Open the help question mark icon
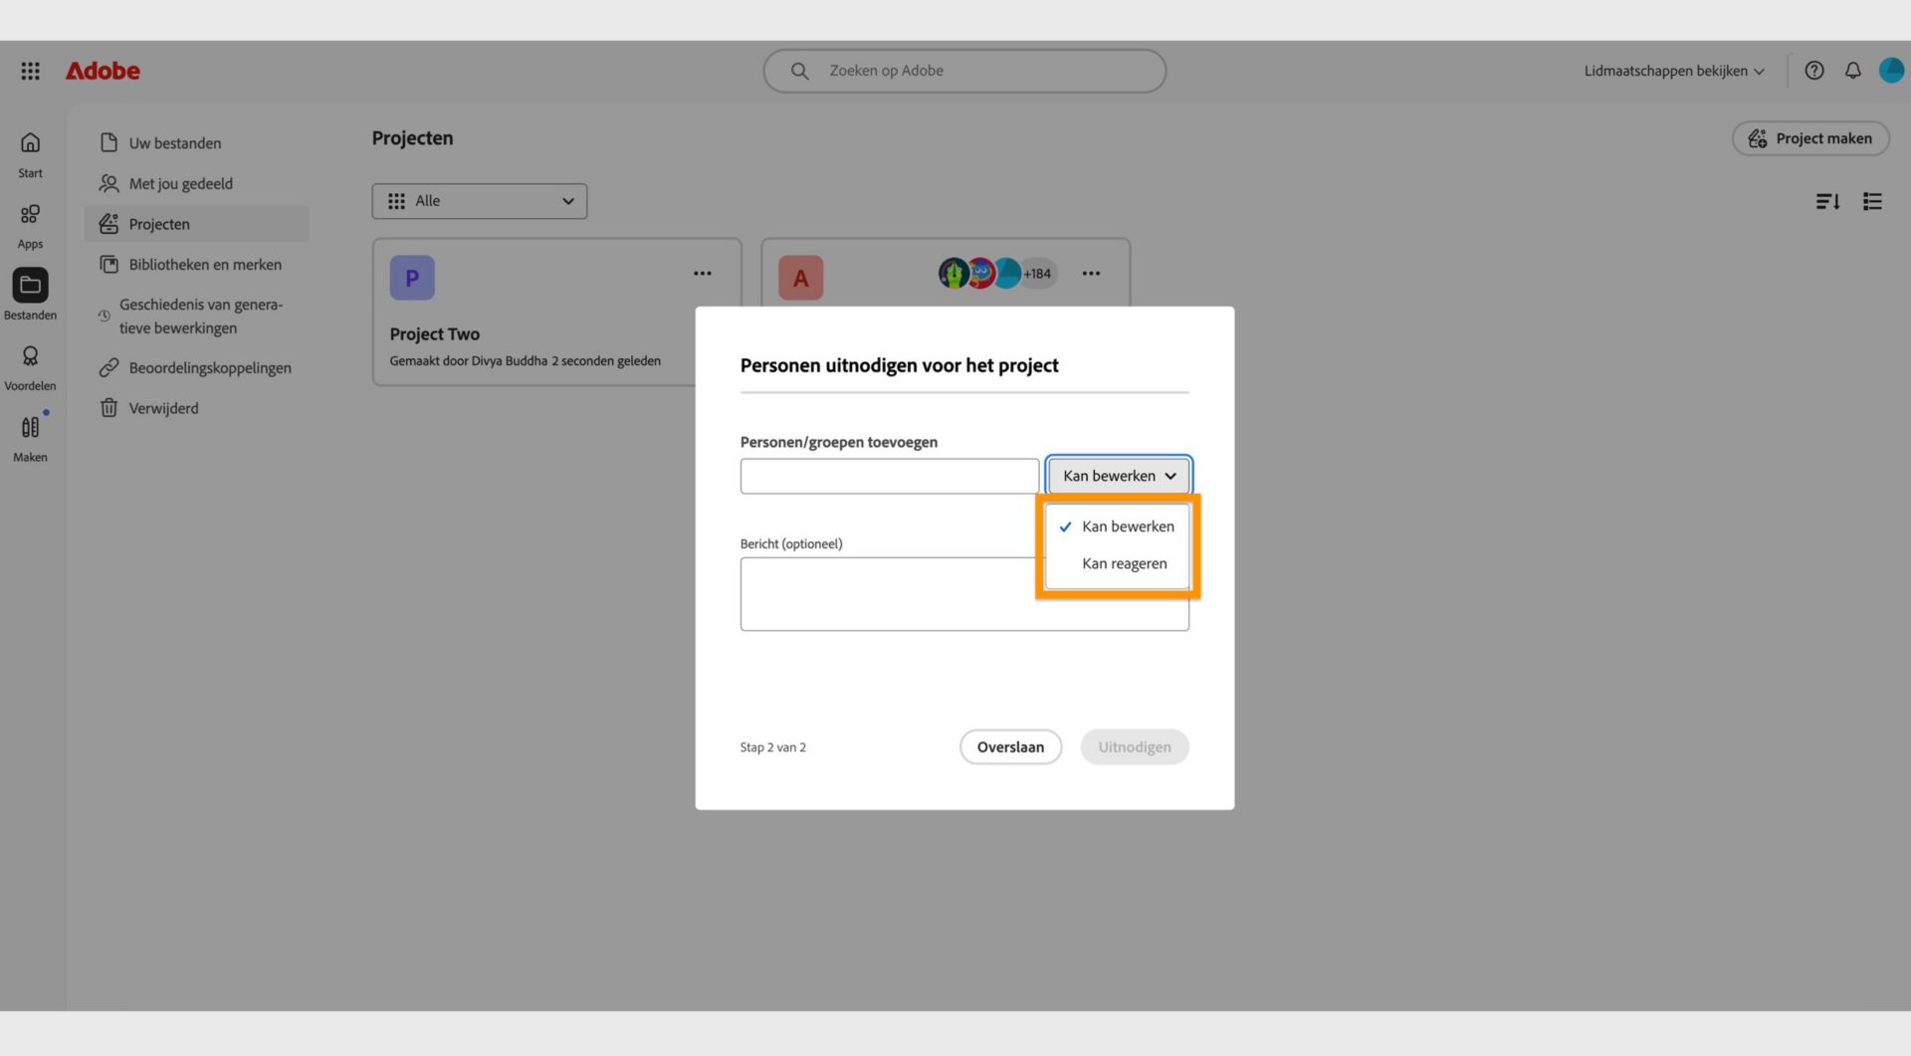 pos(1814,71)
